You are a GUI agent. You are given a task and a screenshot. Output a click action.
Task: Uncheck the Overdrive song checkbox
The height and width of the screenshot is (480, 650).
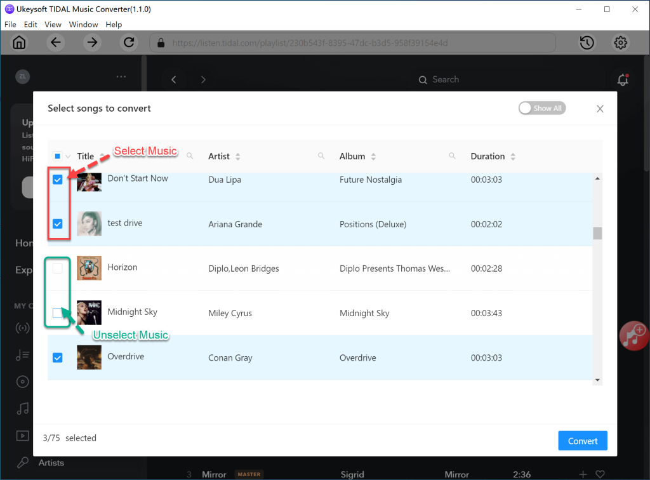pyautogui.click(x=58, y=357)
